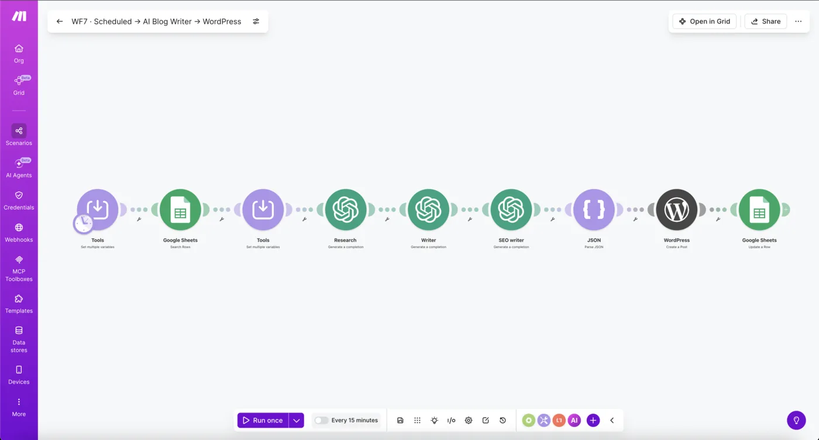This screenshot has height=440, width=819.
Task: Open scenario inputs and outputs
Action: click(451, 420)
